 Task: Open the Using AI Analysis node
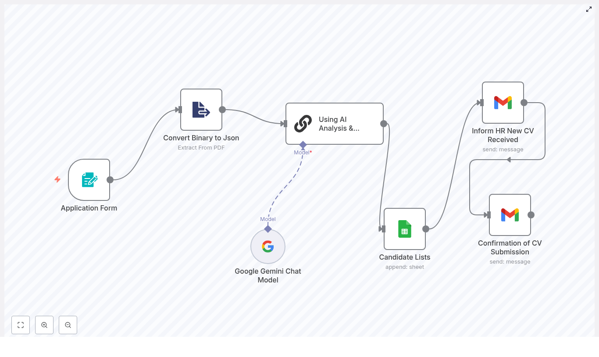click(x=334, y=123)
